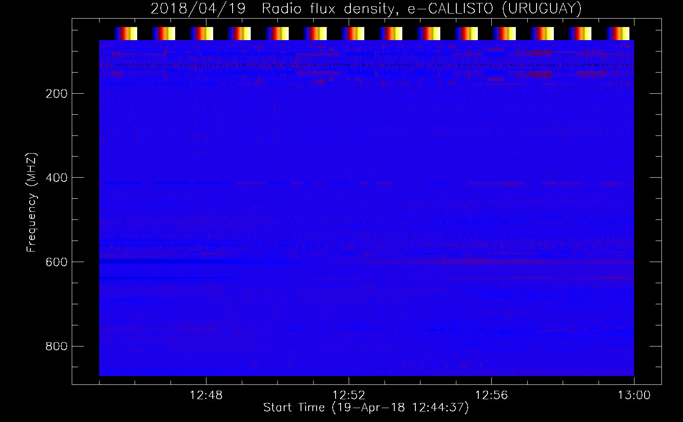Click the "Start Time (19-Apr-18 12:44:37)" label
Viewport: 683px width, 422px height.
pos(366,408)
